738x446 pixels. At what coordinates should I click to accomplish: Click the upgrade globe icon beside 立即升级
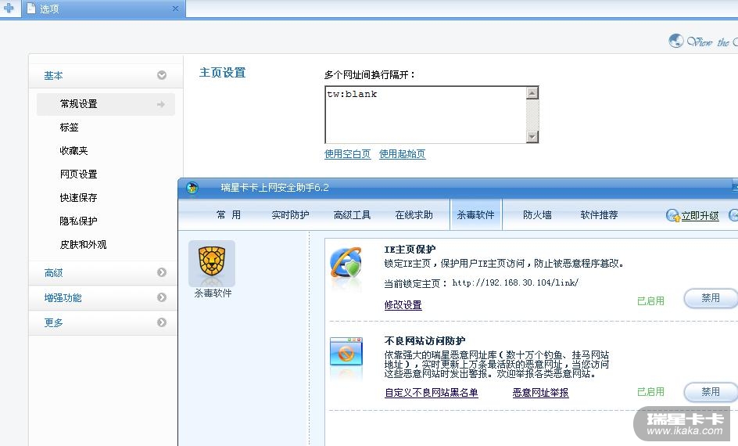(x=672, y=216)
